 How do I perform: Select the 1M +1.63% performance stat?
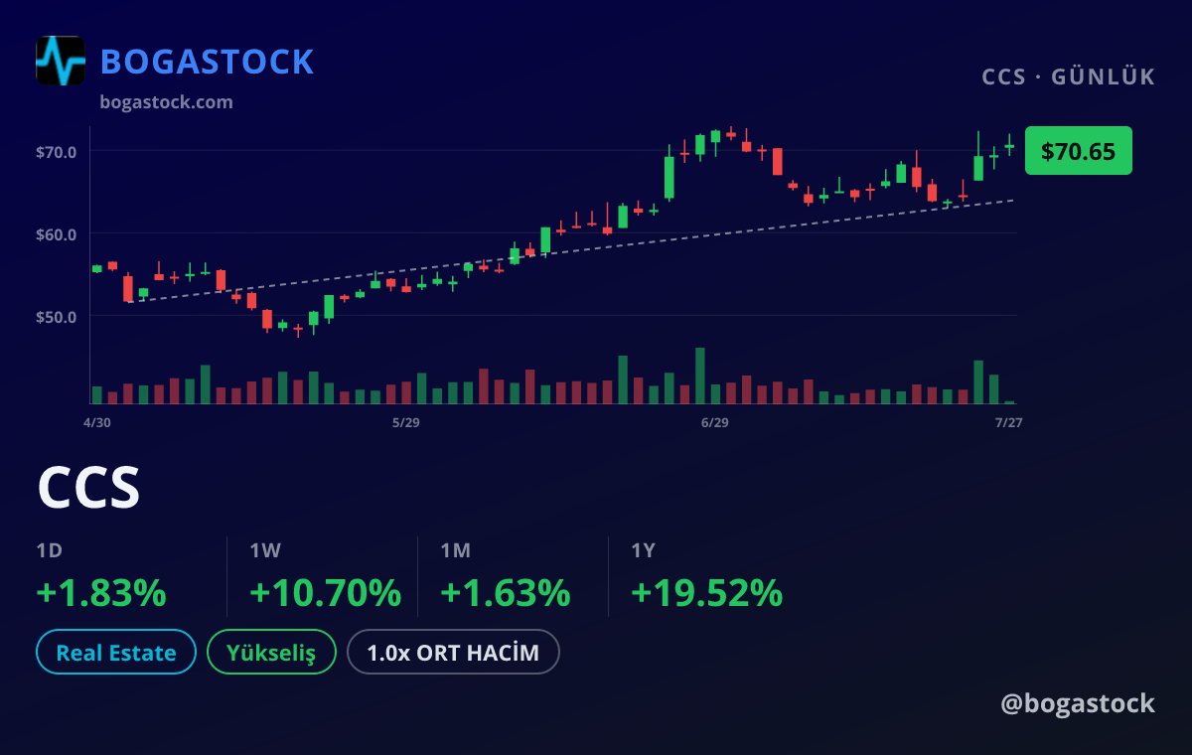click(x=506, y=576)
